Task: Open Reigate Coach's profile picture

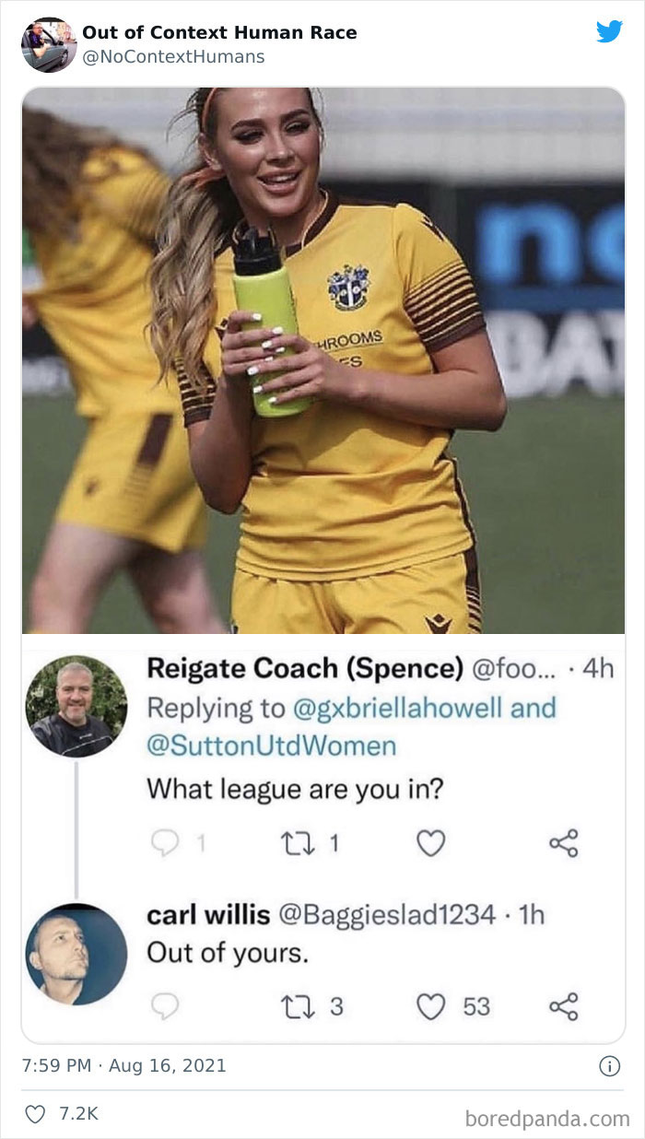Action: tap(76, 707)
